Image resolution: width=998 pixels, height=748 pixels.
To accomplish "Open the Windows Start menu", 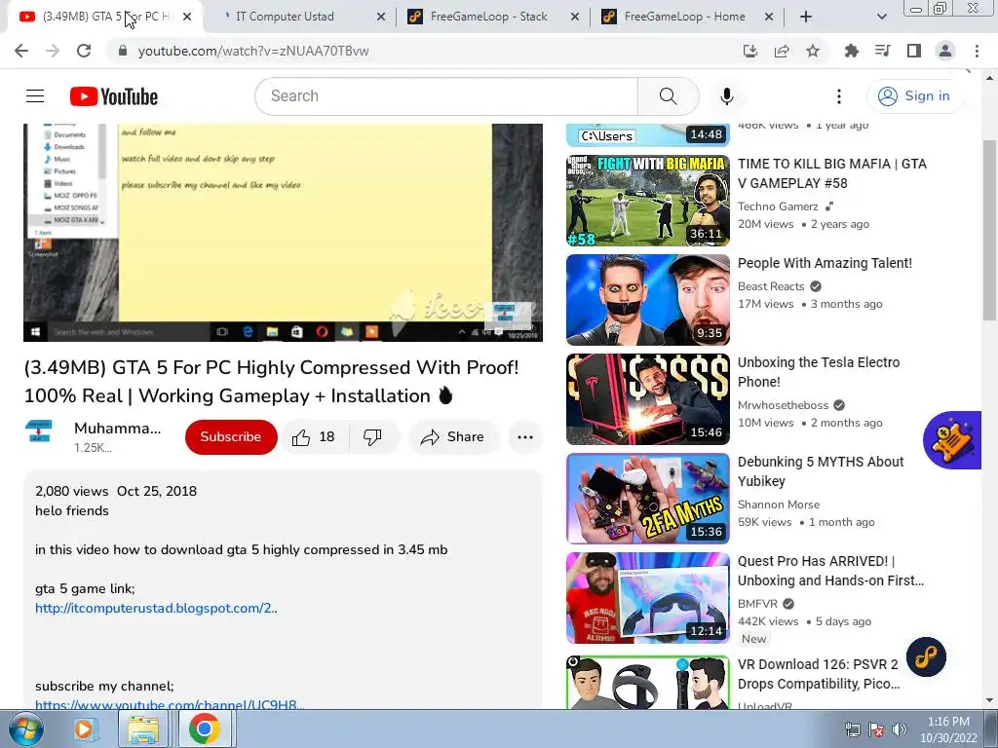I will pyautogui.click(x=25, y=729).
